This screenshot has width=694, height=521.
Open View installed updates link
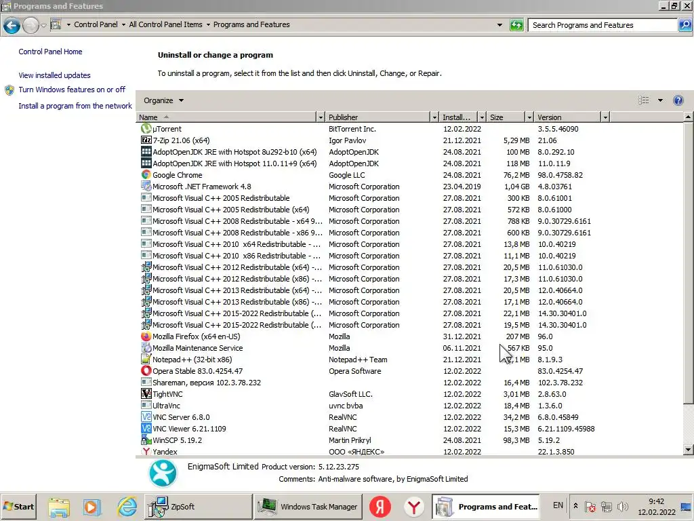pos(54,75)
